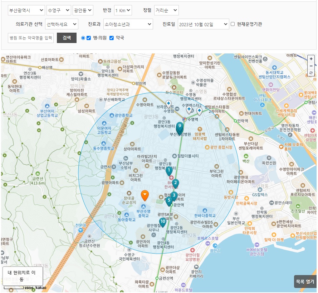Click the 내 현위치로 이동 button
Image resolution: width=318 pixels, height=293 pixels.
point(23,275)
